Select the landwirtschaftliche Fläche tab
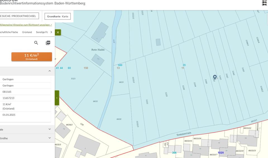The image size is (268, 158). coord(9,32)
